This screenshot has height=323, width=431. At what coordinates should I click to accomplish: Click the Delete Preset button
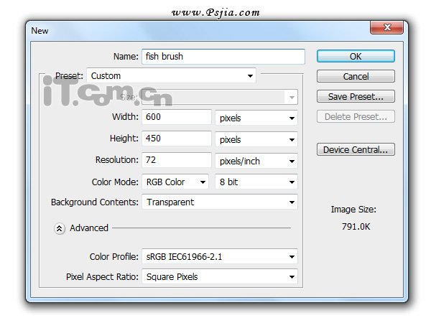[356, 117]
